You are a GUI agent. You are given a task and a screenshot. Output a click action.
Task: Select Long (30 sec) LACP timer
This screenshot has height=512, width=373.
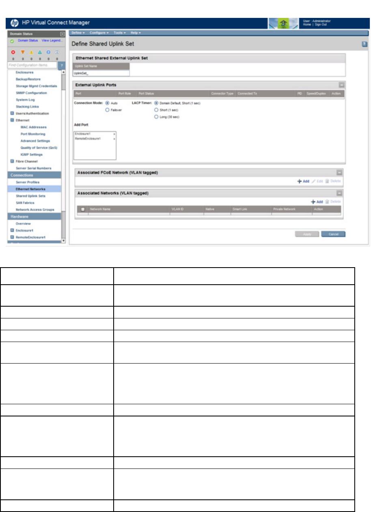(x=156, y=117)
